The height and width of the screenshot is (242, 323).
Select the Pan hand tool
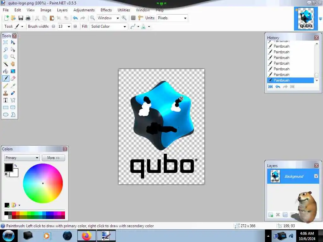click(13, 64)
